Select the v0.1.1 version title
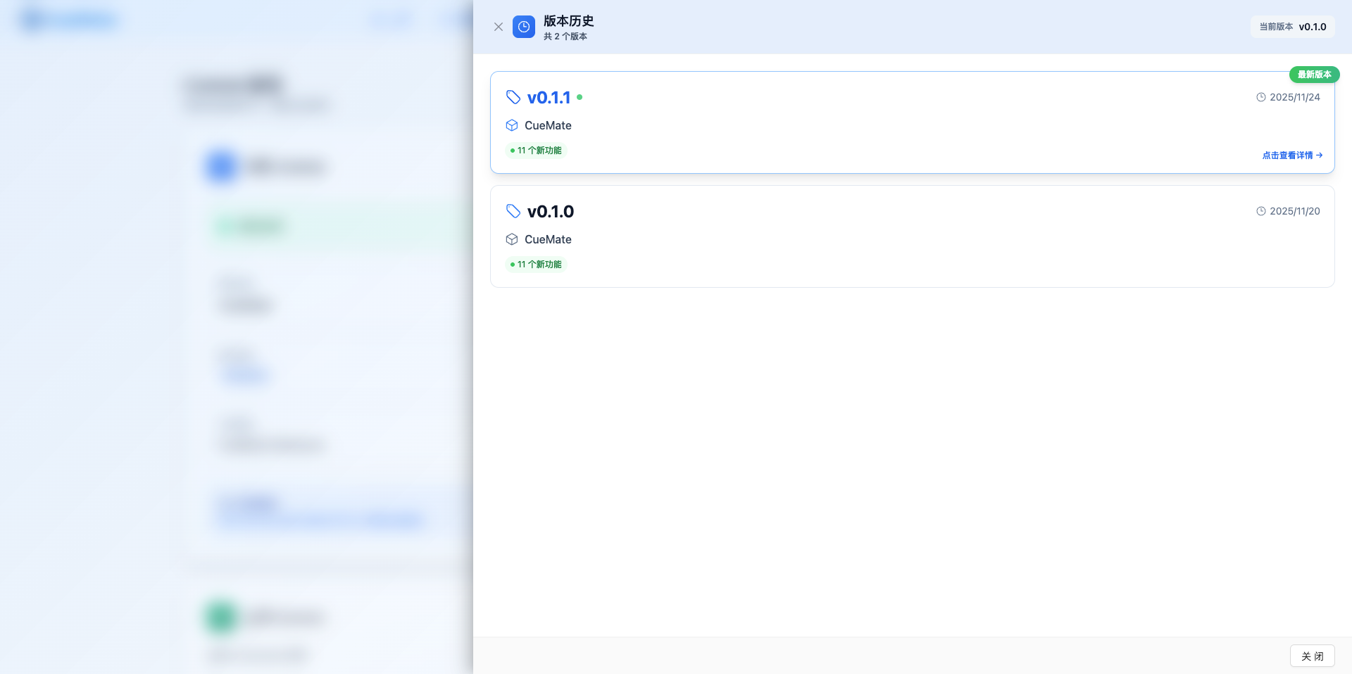Screen dimensions: 1352x674 [x=549, y=97]
